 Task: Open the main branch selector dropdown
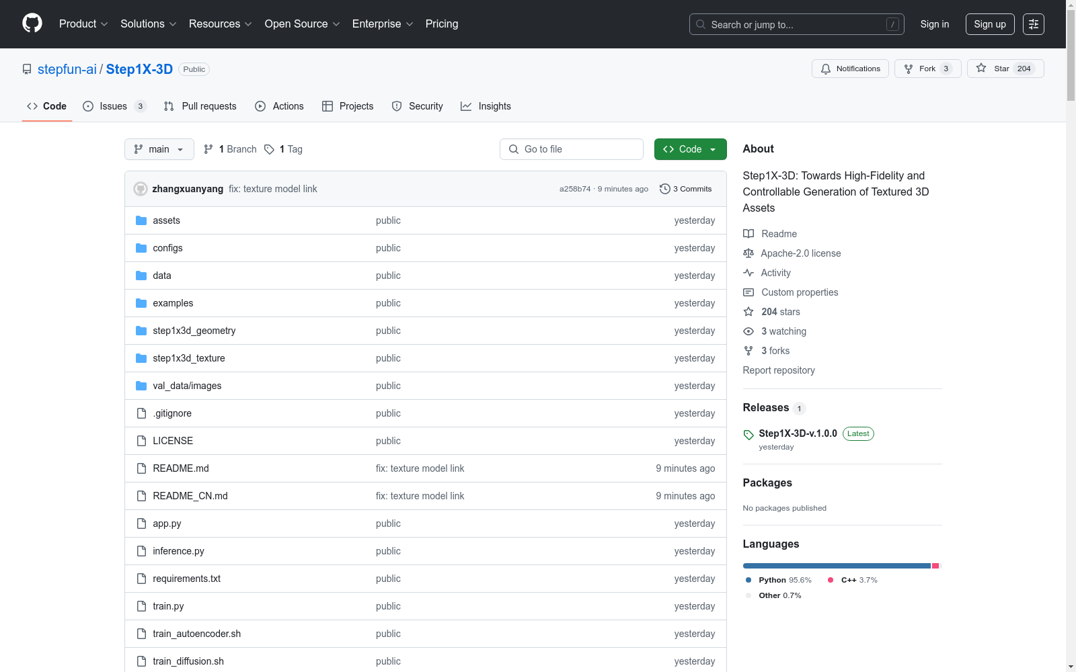click(x=159, y=149)
